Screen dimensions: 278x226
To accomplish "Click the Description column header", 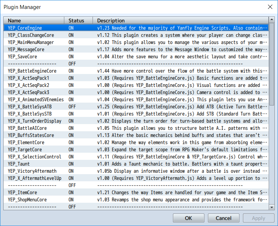I will tap(181, 21).
